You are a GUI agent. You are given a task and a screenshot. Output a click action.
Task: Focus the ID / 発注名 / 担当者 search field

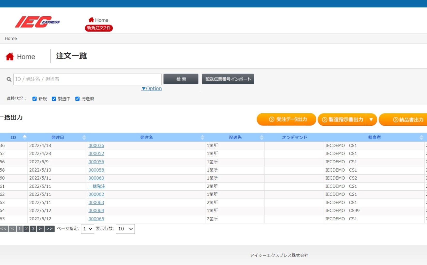coord(87,79)
